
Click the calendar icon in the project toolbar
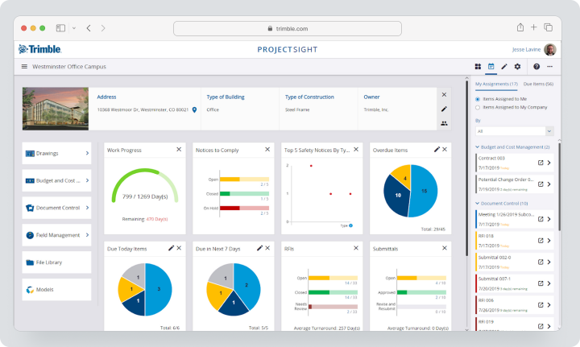[491, 67]
